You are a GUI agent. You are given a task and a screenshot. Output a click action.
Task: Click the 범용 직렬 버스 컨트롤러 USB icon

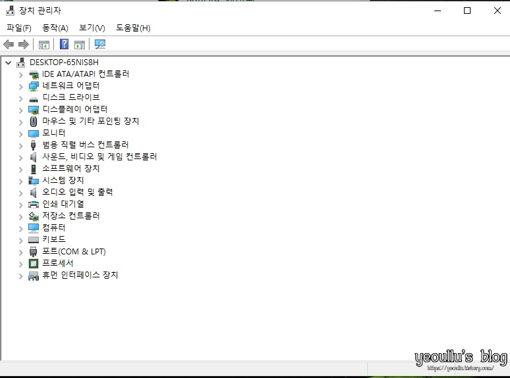pos(33,145)
